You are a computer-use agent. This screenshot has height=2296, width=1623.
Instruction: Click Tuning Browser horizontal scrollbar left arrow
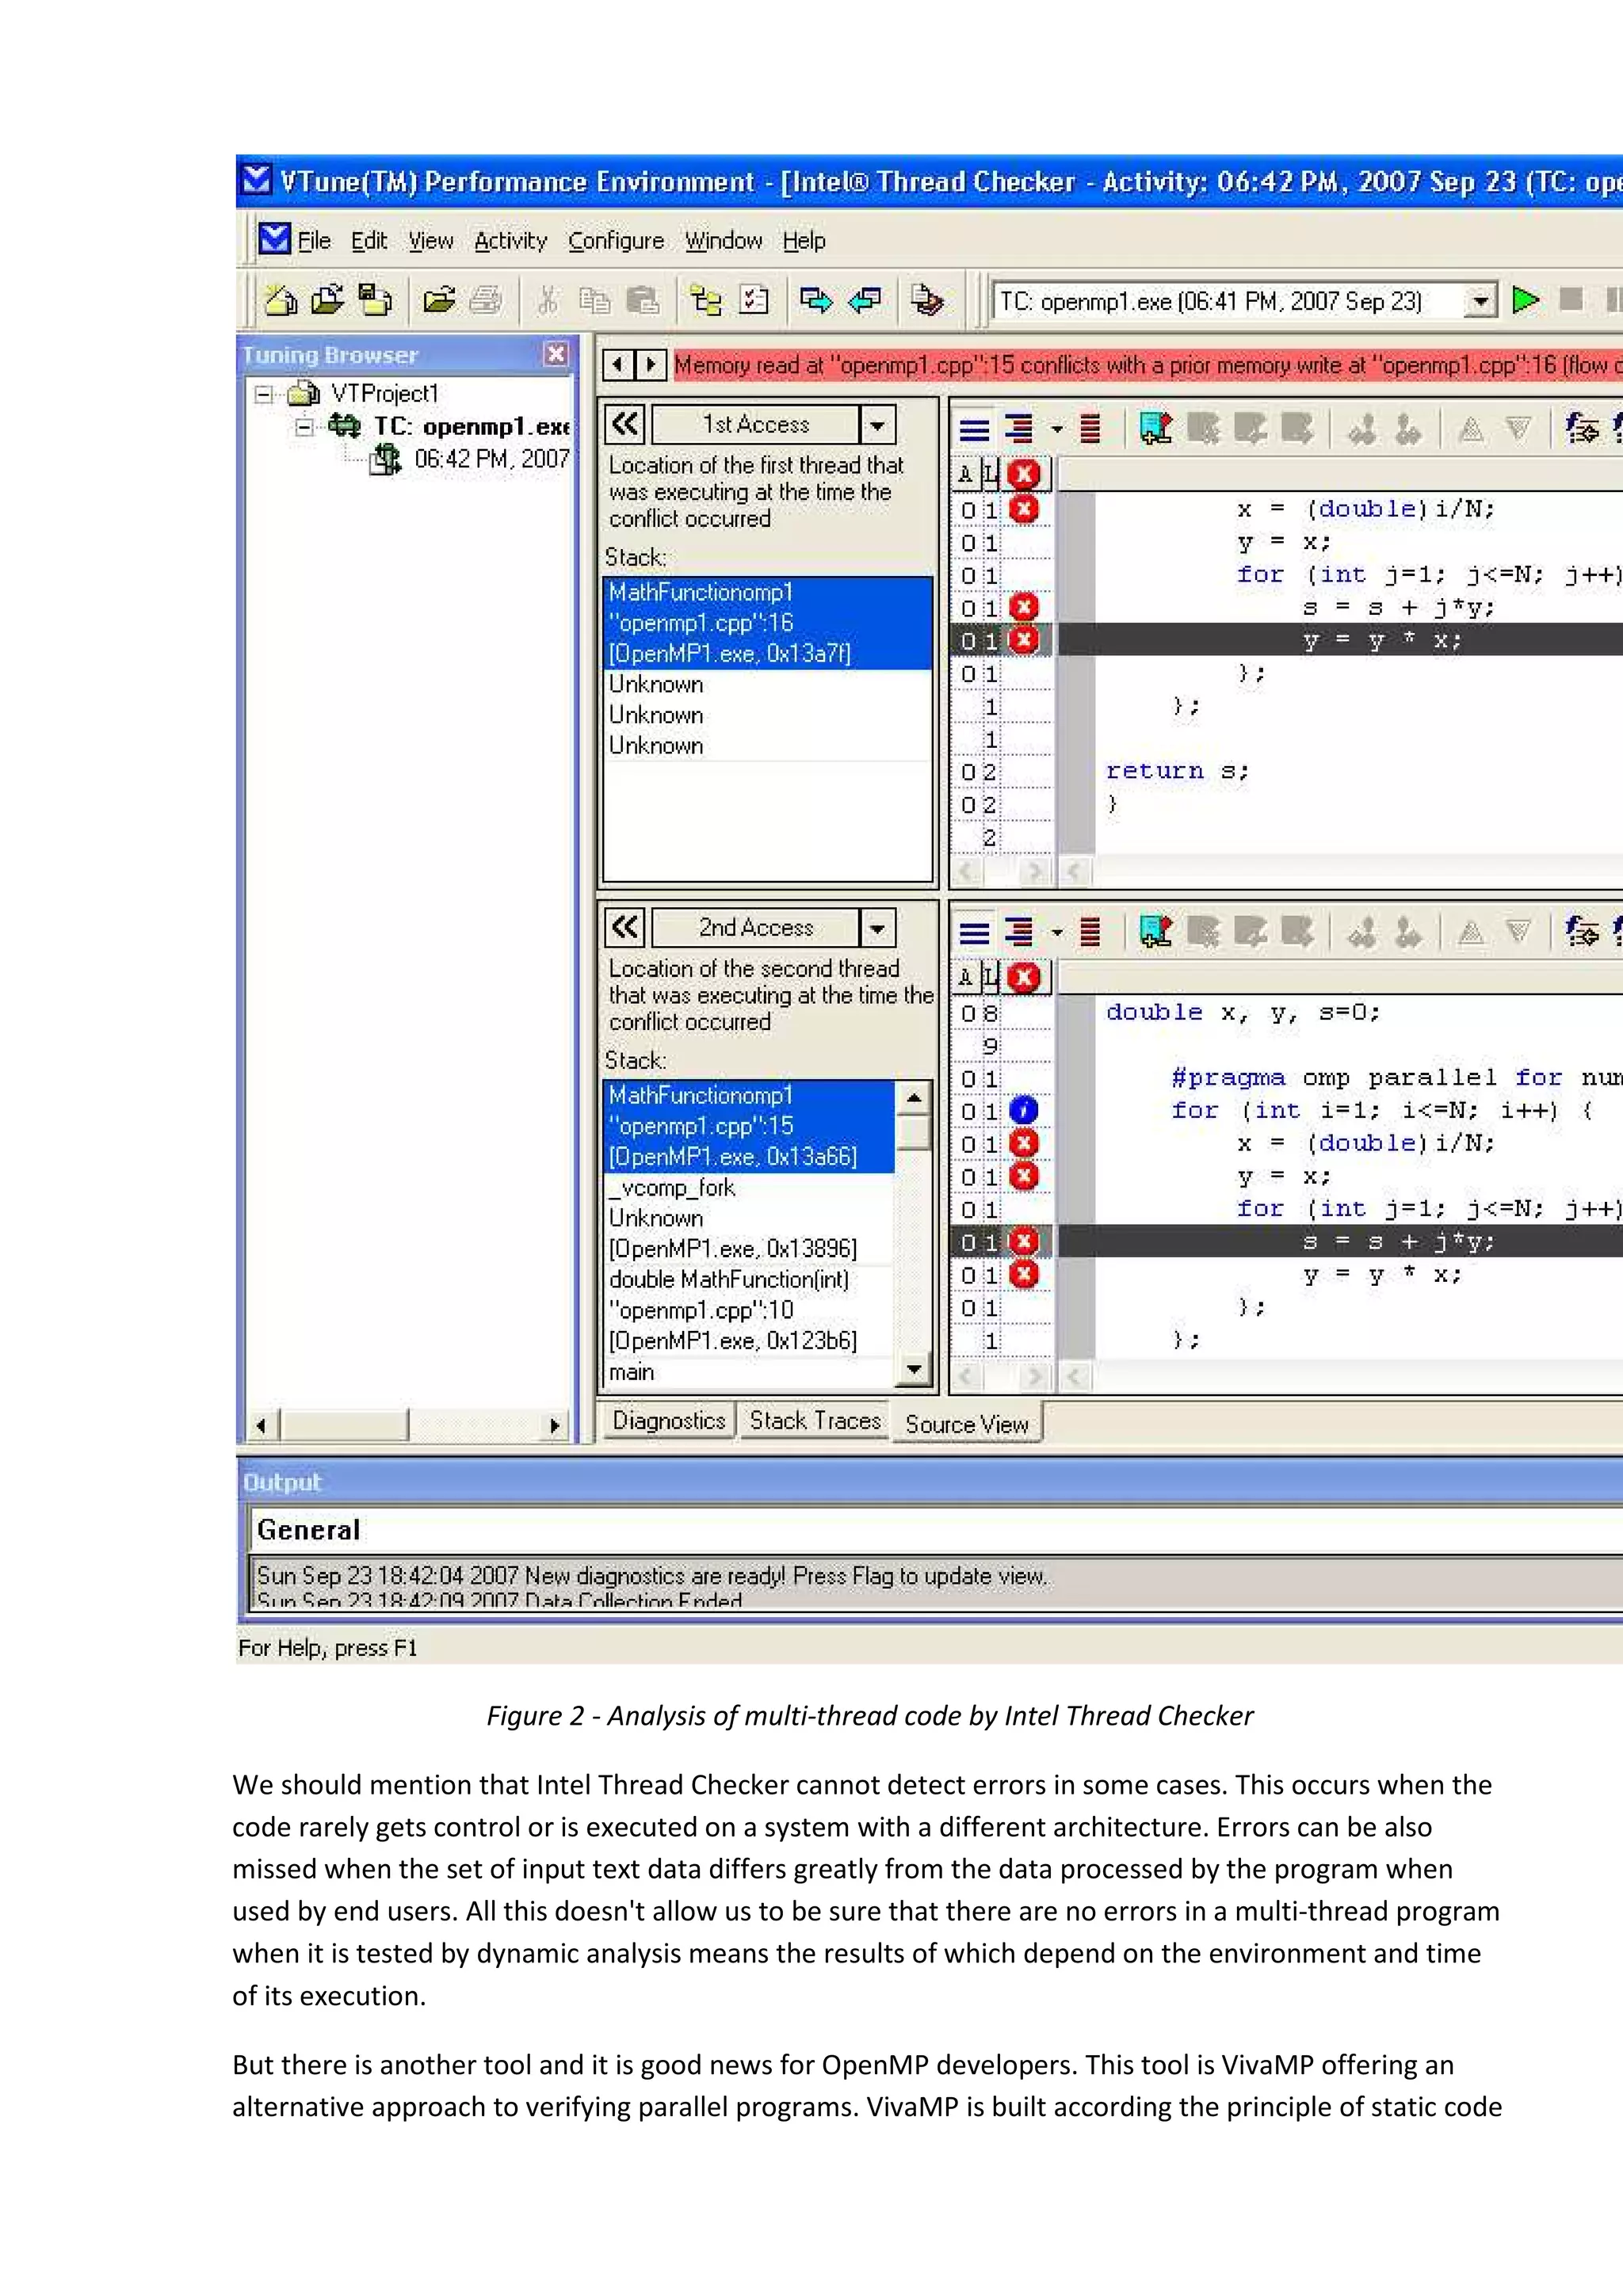(x=261, y=1425)
